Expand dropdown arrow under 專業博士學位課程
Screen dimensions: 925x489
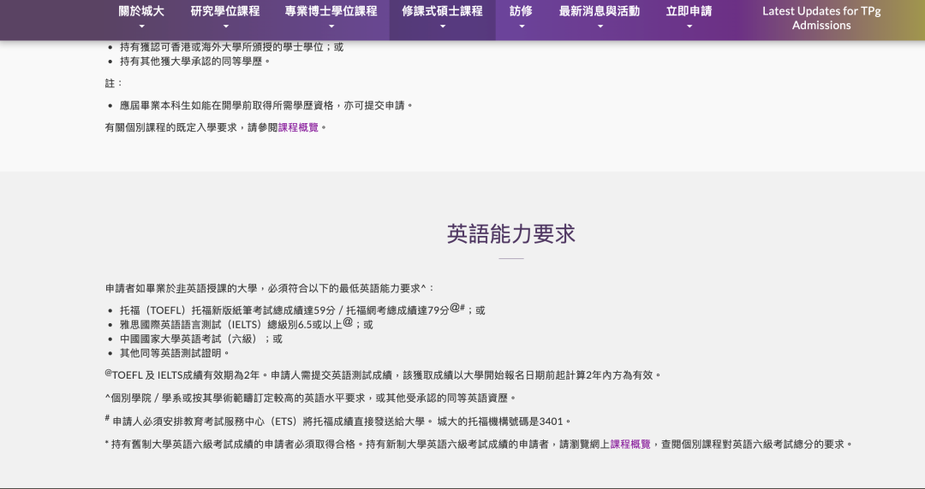click(x=331, y=27)
